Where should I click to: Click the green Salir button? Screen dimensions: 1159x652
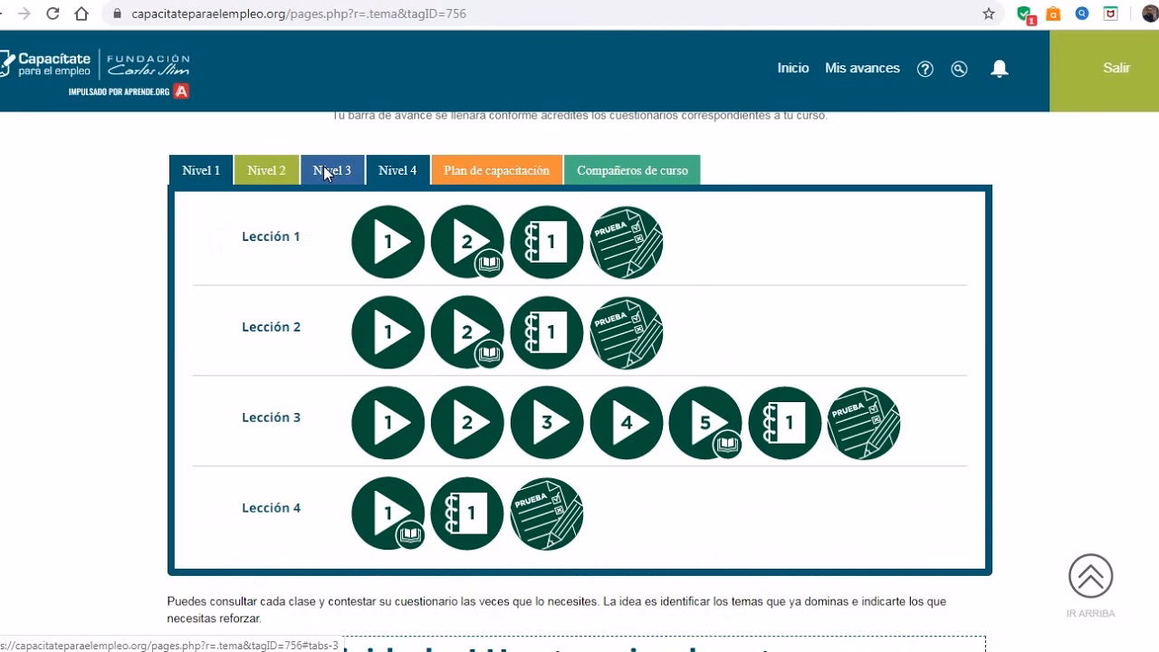pos(1116,68)
